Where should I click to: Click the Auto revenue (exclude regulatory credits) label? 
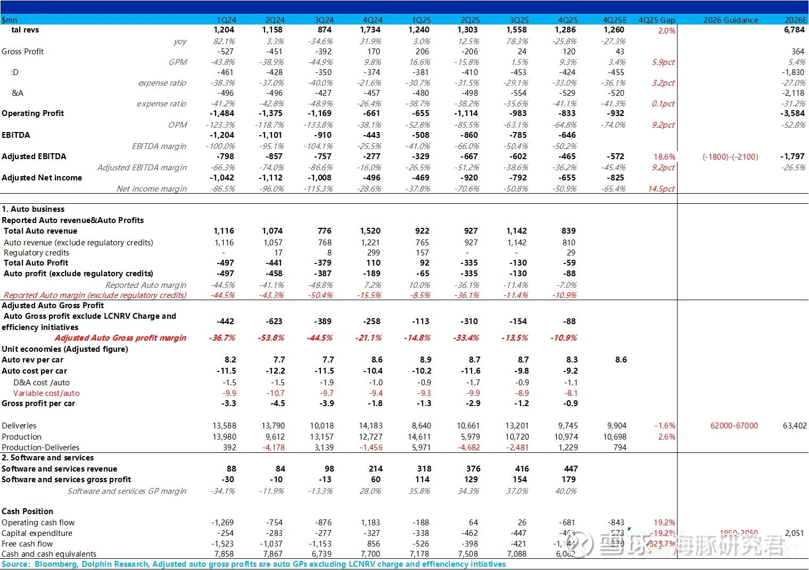click(x=78, y=243)
